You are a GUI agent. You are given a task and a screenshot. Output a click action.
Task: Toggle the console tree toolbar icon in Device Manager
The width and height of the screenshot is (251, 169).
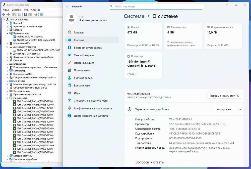14,14
